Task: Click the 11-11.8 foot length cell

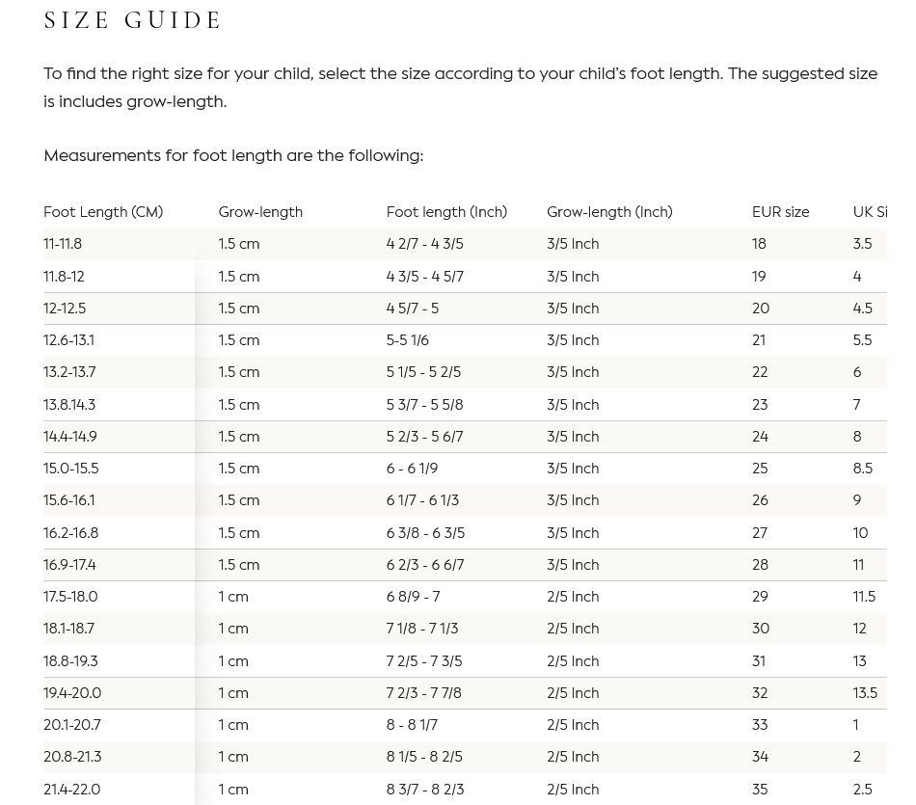Action: pos(63,244)
